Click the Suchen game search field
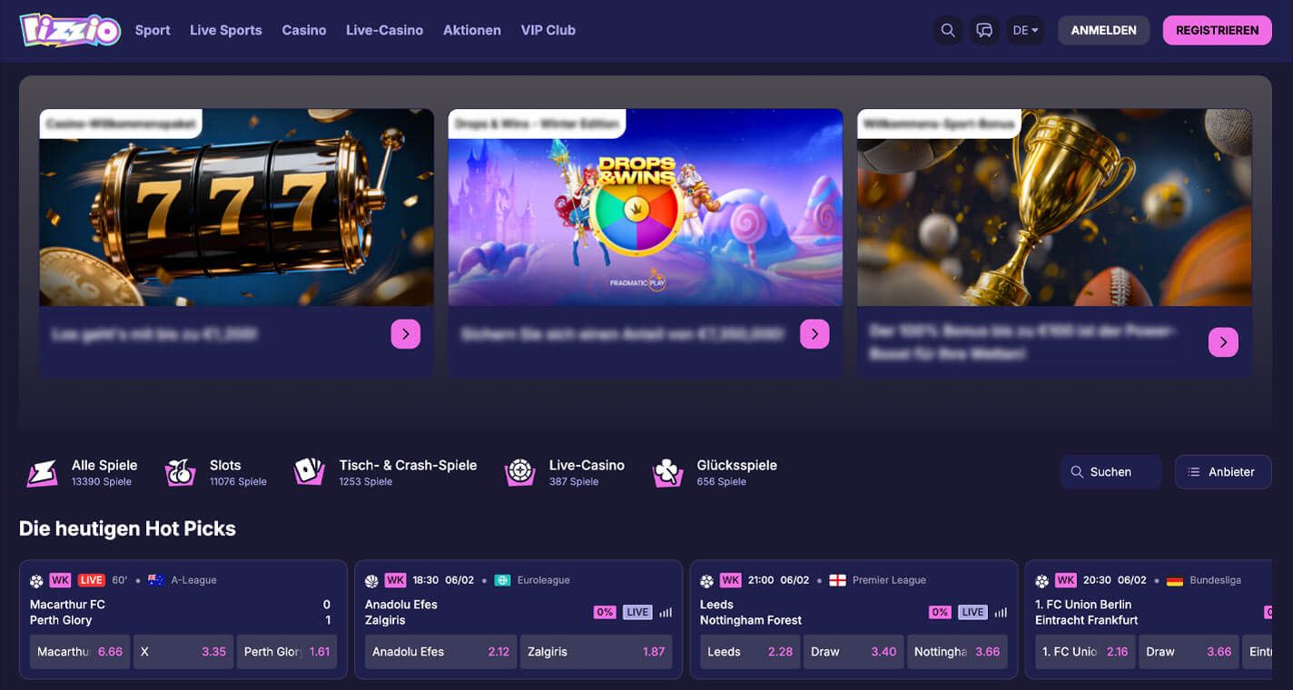The image size is (1293, 690). point(1110,472)
